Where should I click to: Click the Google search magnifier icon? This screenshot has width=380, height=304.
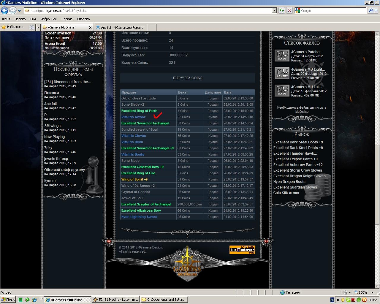(x=370, y=10)
